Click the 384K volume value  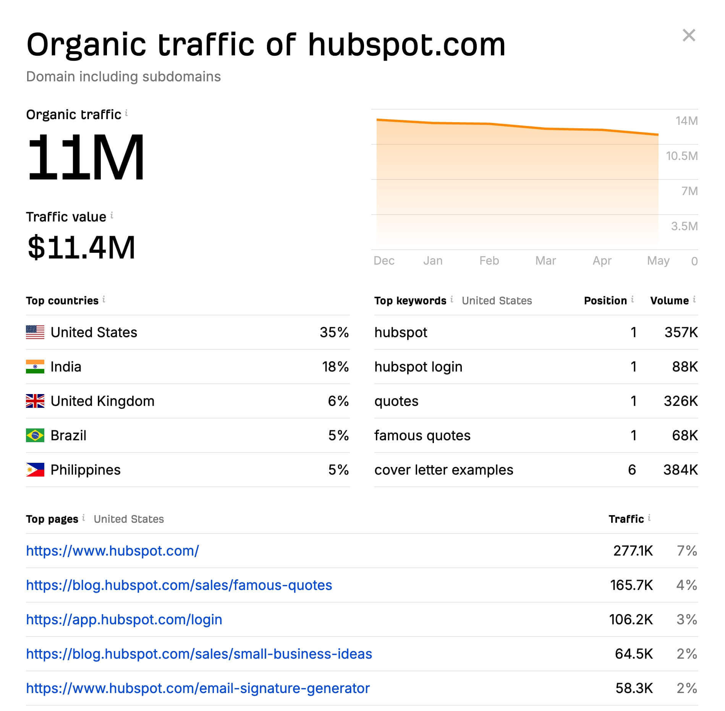click(x=681, y=470)
